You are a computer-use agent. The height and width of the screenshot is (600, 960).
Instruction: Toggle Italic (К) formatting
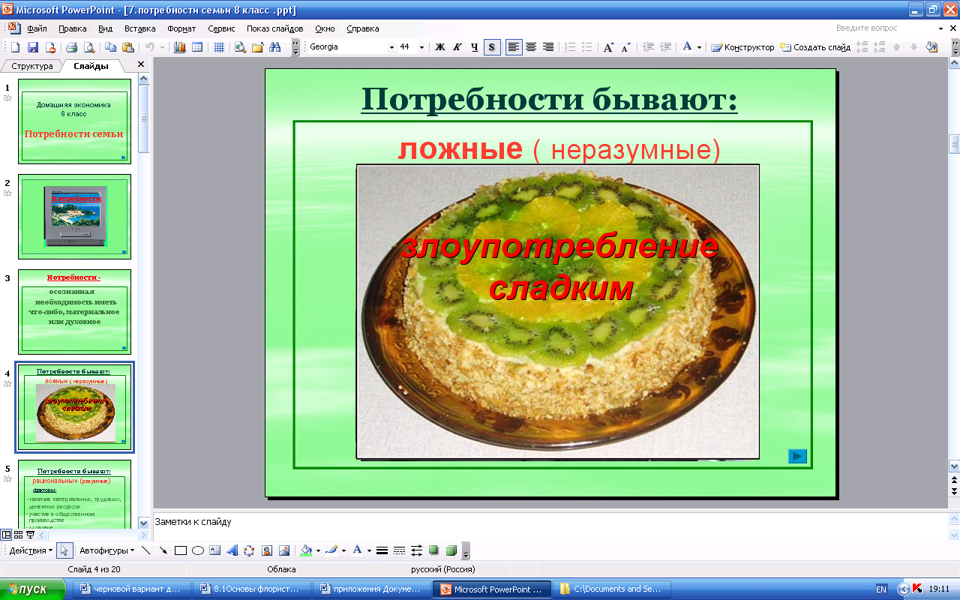[x=457, y=47]
